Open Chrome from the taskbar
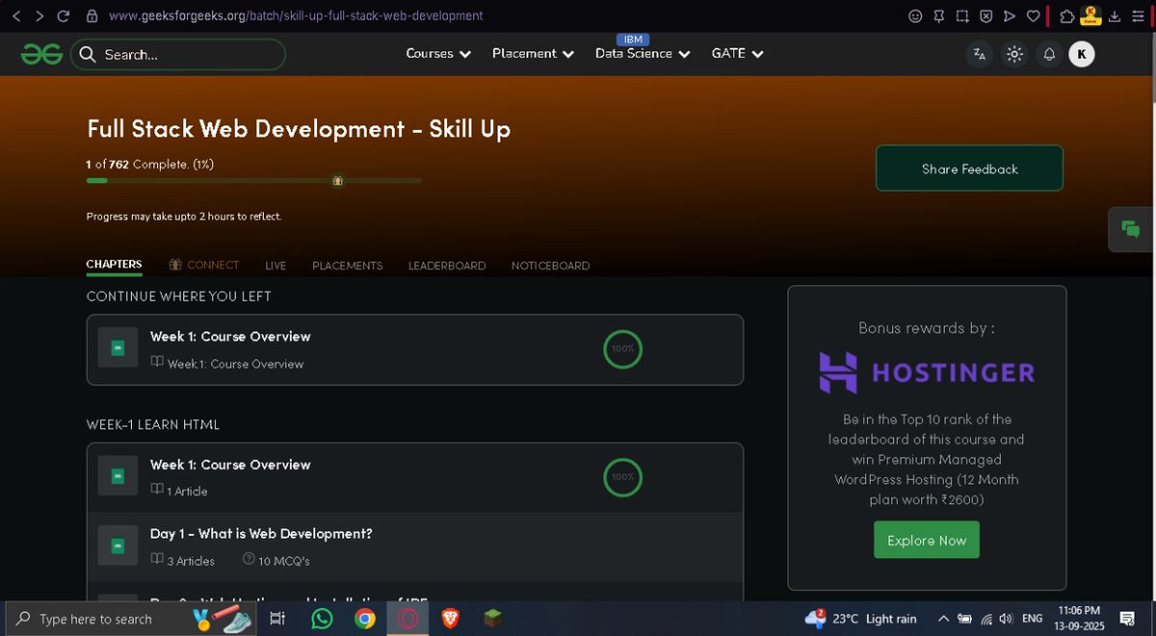This screenshot has width=1156, height=636. point(364,619)
